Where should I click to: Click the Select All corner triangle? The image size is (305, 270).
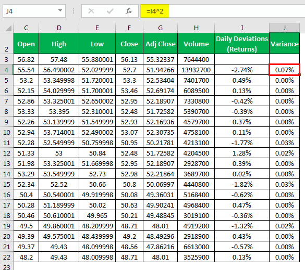[x=8, y=28]
